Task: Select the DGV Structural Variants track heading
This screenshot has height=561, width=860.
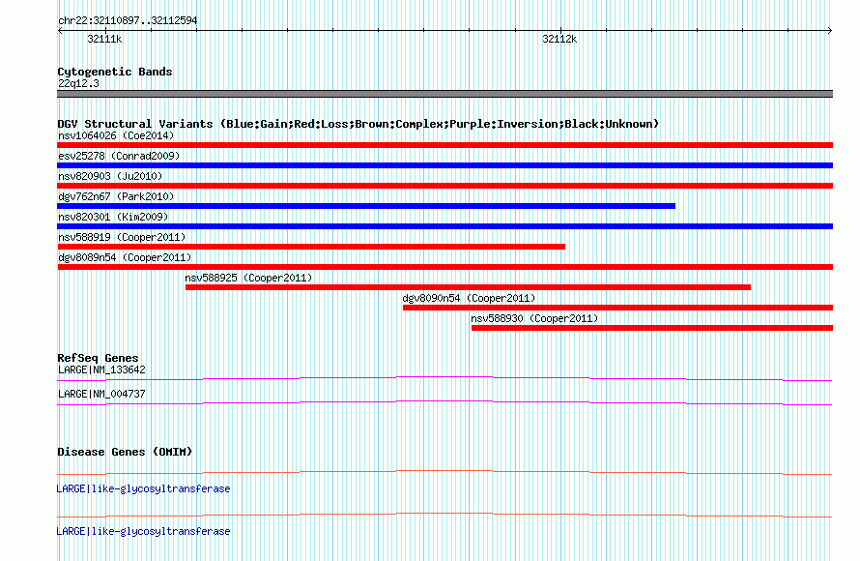Action: [358, 124]
